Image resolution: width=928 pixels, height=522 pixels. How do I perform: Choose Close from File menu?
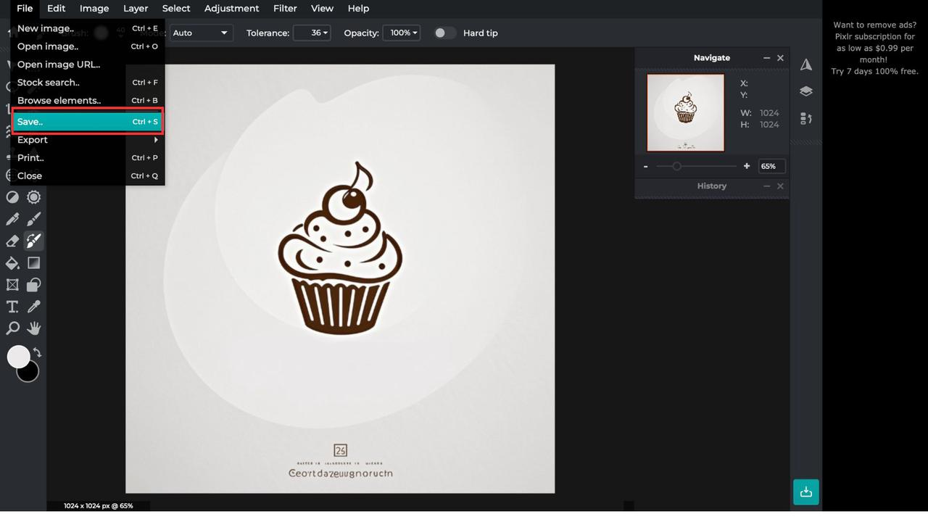point(88,175)
